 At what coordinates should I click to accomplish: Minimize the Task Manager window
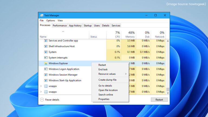[x=147, y=15]
